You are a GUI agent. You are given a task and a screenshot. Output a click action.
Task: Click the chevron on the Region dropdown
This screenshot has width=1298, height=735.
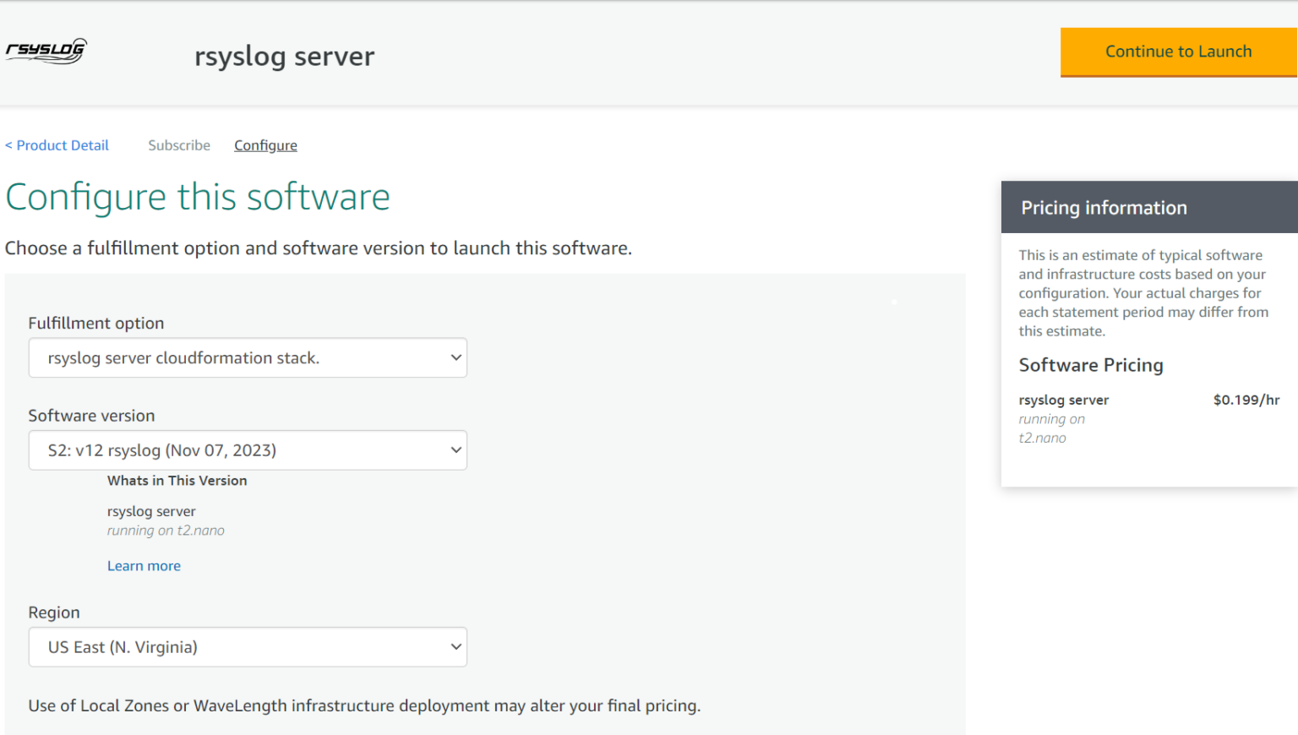pos(455,647)
